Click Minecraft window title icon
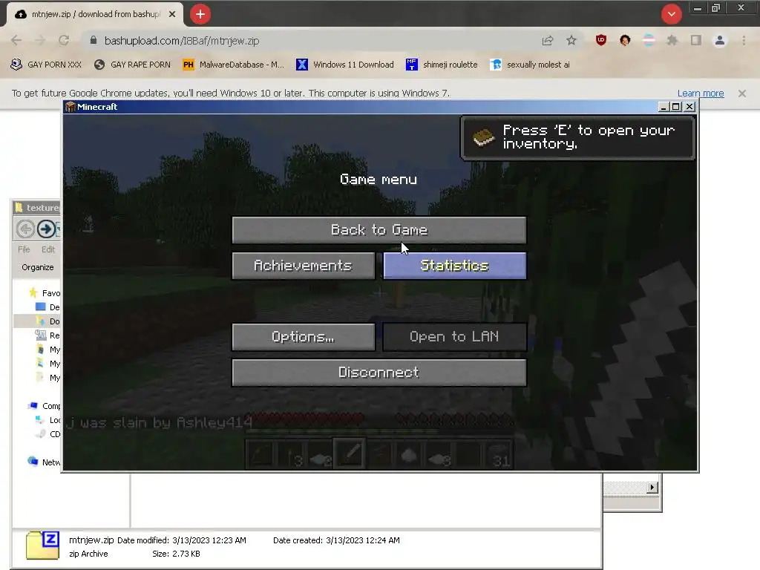 point(71,107)
